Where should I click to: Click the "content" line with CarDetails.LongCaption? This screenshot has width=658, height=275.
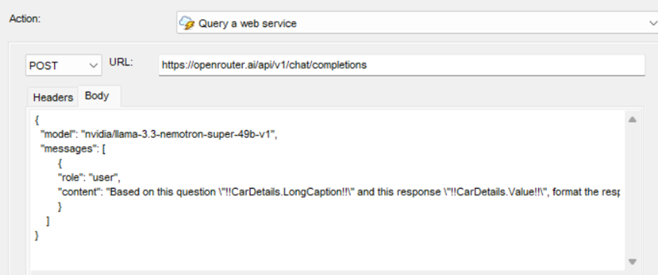[x=339, y=192]
